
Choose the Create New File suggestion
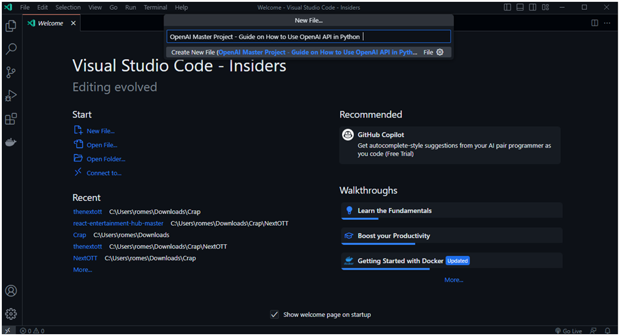(309, 52)
